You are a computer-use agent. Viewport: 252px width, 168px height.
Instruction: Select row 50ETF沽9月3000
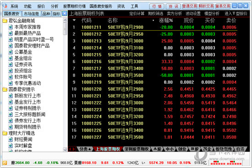tap(154, 103)
